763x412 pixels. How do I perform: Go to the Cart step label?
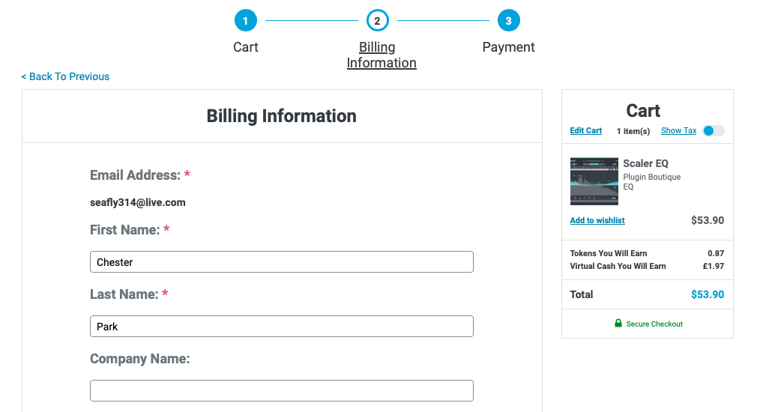coord(245,47)
